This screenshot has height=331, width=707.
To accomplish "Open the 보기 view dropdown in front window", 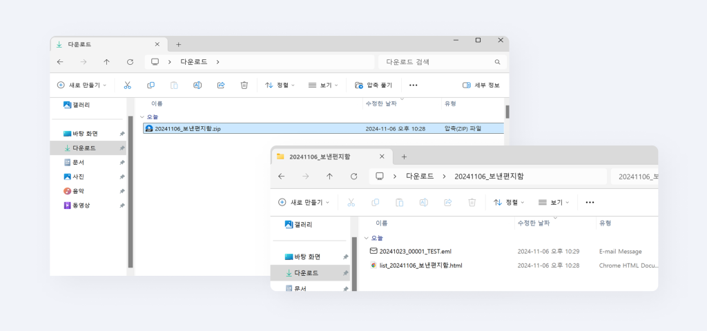I will click(x=554, y=202).
